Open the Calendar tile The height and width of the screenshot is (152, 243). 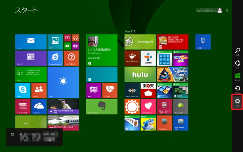click(31, 58)
